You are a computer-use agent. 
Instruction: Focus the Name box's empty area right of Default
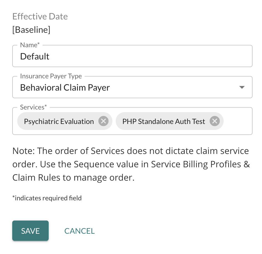[150, 56]
